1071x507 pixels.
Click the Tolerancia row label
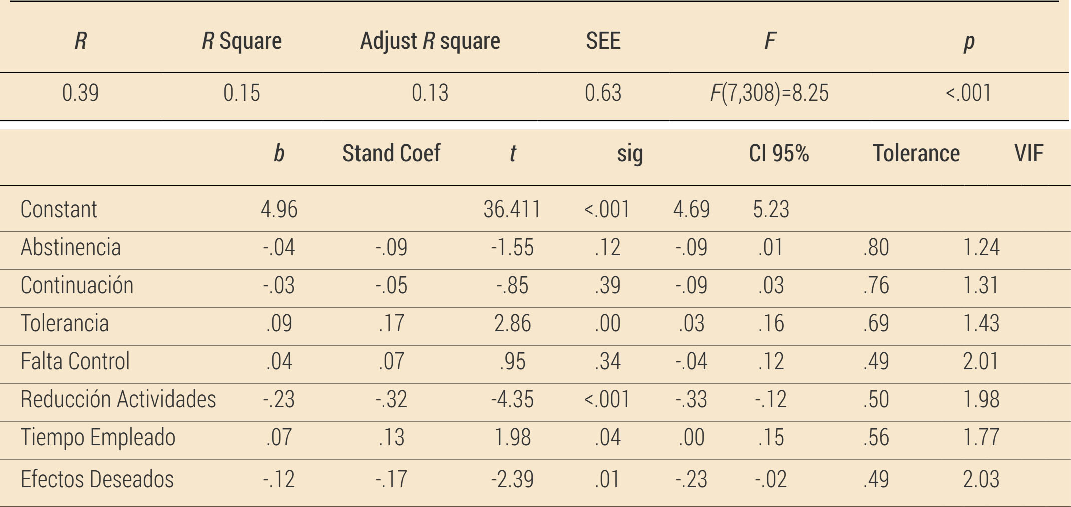tap(65, 323)
